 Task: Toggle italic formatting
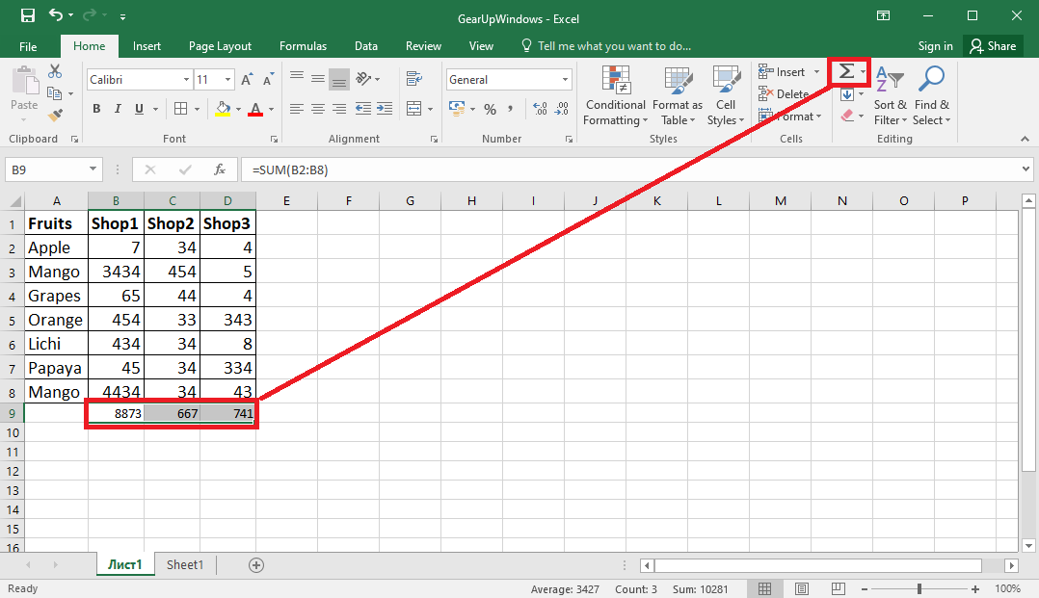(x=116, y=108)
